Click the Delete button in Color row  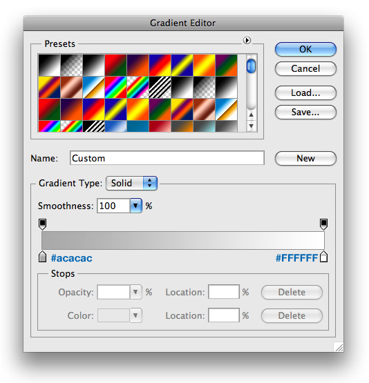pyautogui.click(x=292, y=315)
